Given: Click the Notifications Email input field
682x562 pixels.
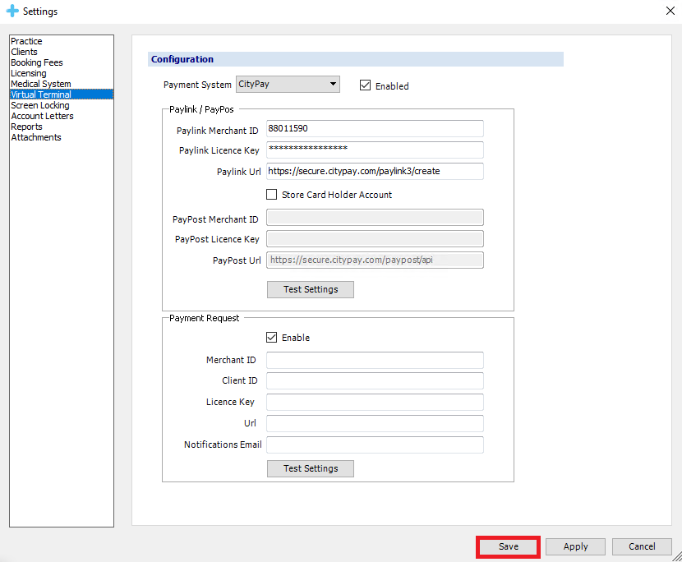Looking at the screenshot, I should (375, 445).
